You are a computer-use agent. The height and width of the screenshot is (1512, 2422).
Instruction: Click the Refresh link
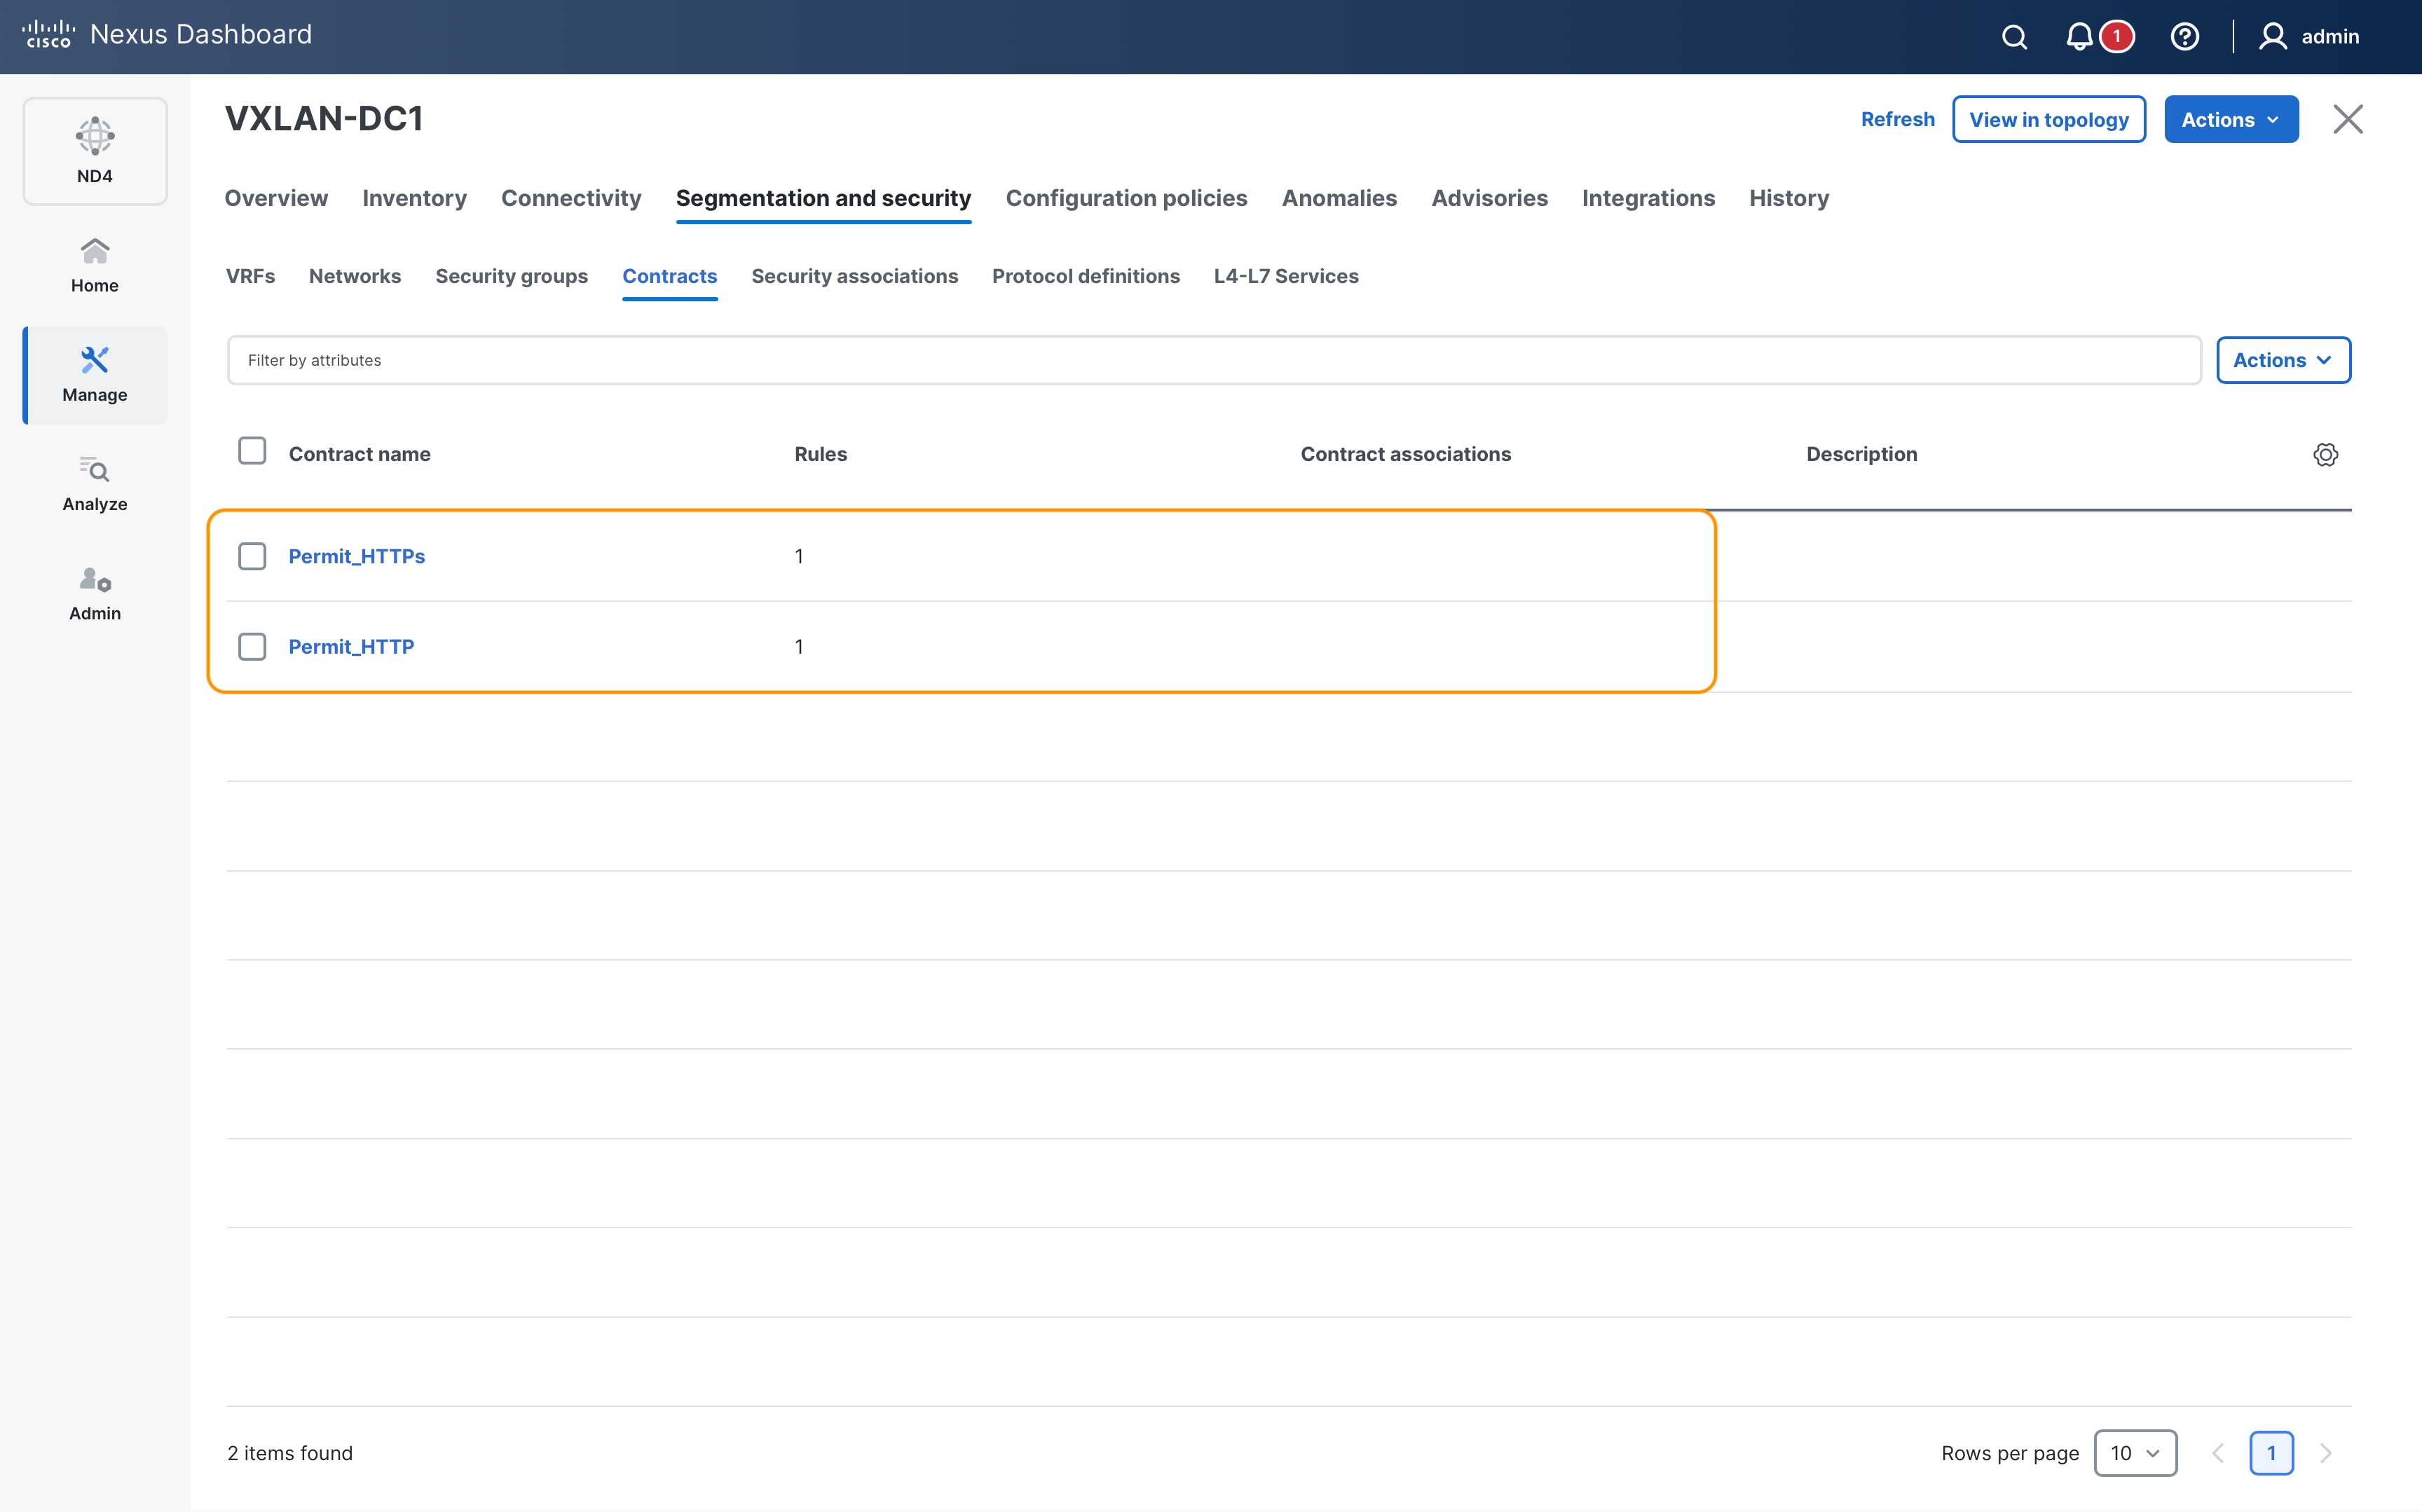coord(1897,119)
